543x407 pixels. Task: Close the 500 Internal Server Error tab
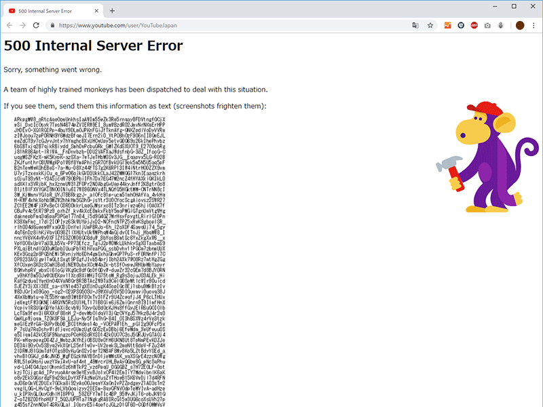click(96, 11)
